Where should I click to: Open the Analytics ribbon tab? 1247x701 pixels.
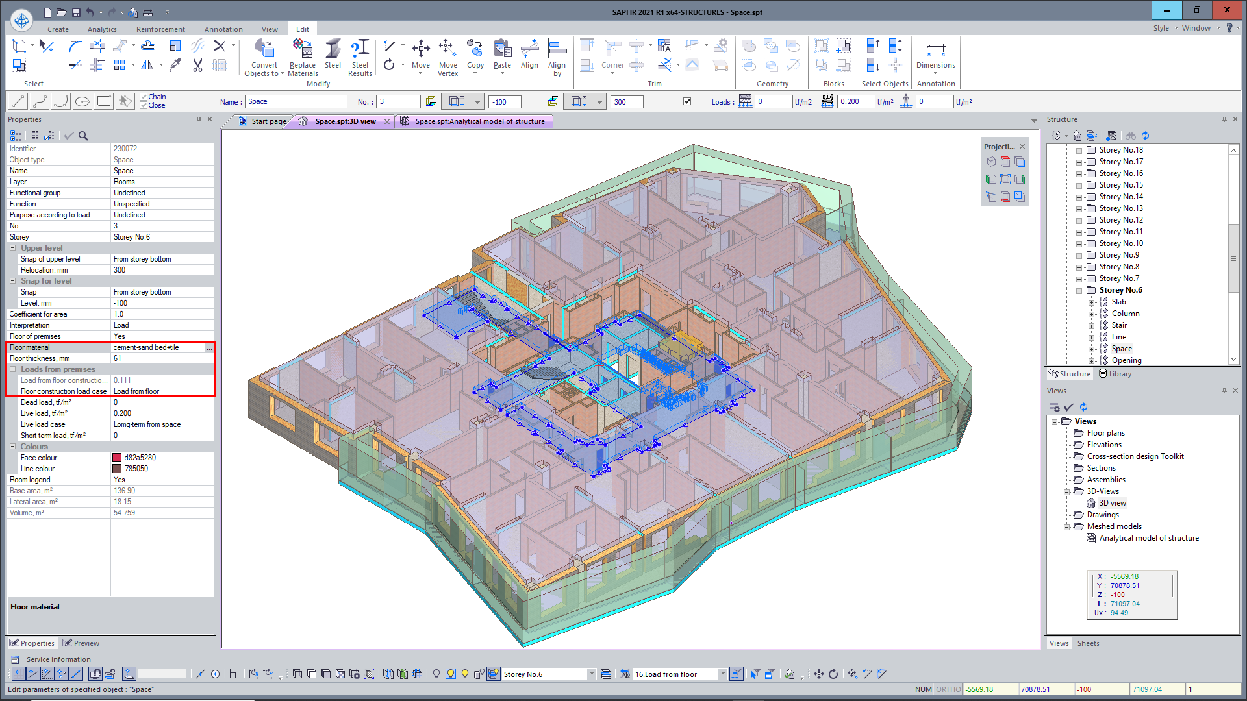click(x=102, y=29)
